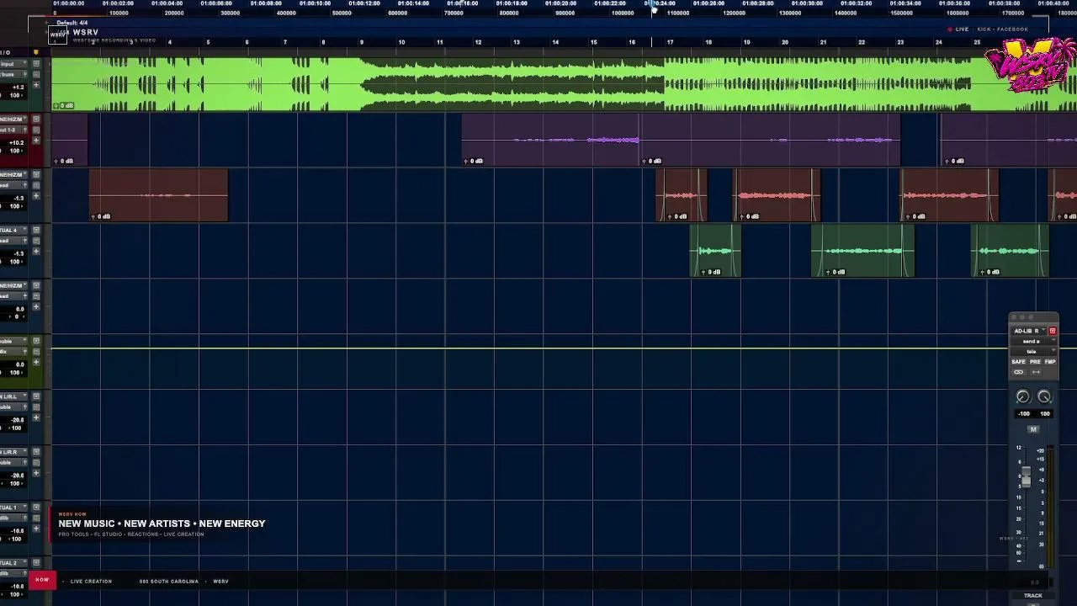Click the middle square icon on the L/R.L track

(x=36, y=407)
